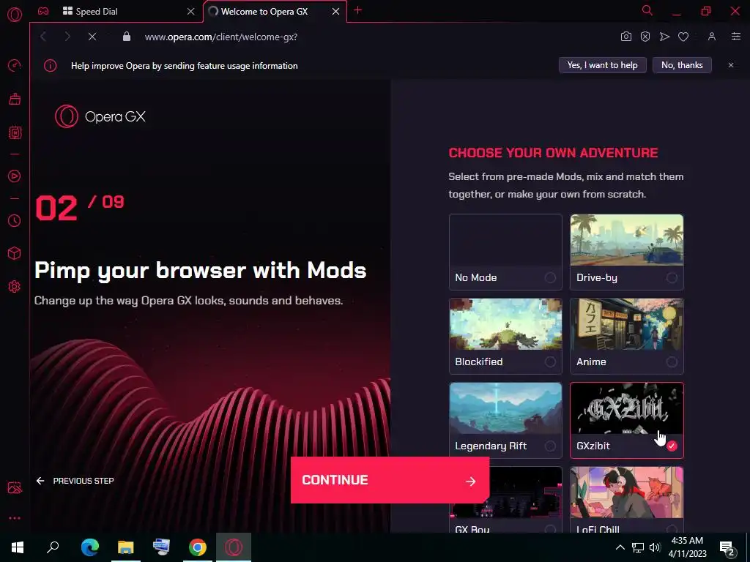This screenshot has height=562, width=750.
Task: Open GX Cleaner sidebar icon
Action: pyautogui.click(x=15, y=99)
